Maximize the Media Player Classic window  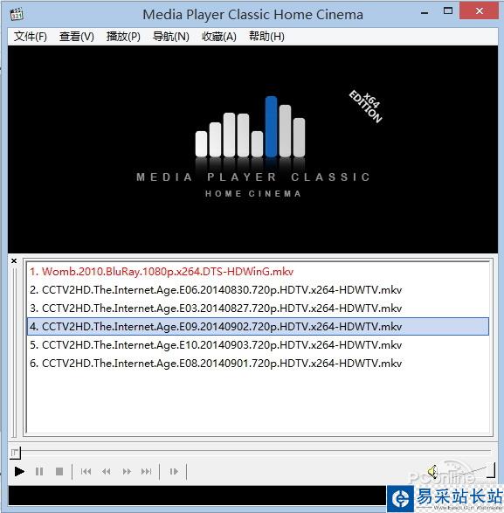pyautogui.click(x=448, y=11)
